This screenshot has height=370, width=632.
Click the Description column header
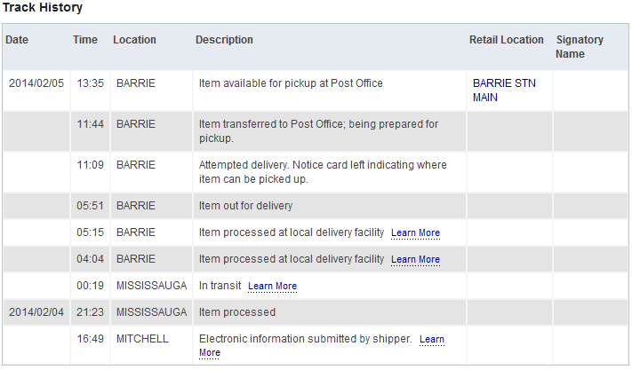224,40
